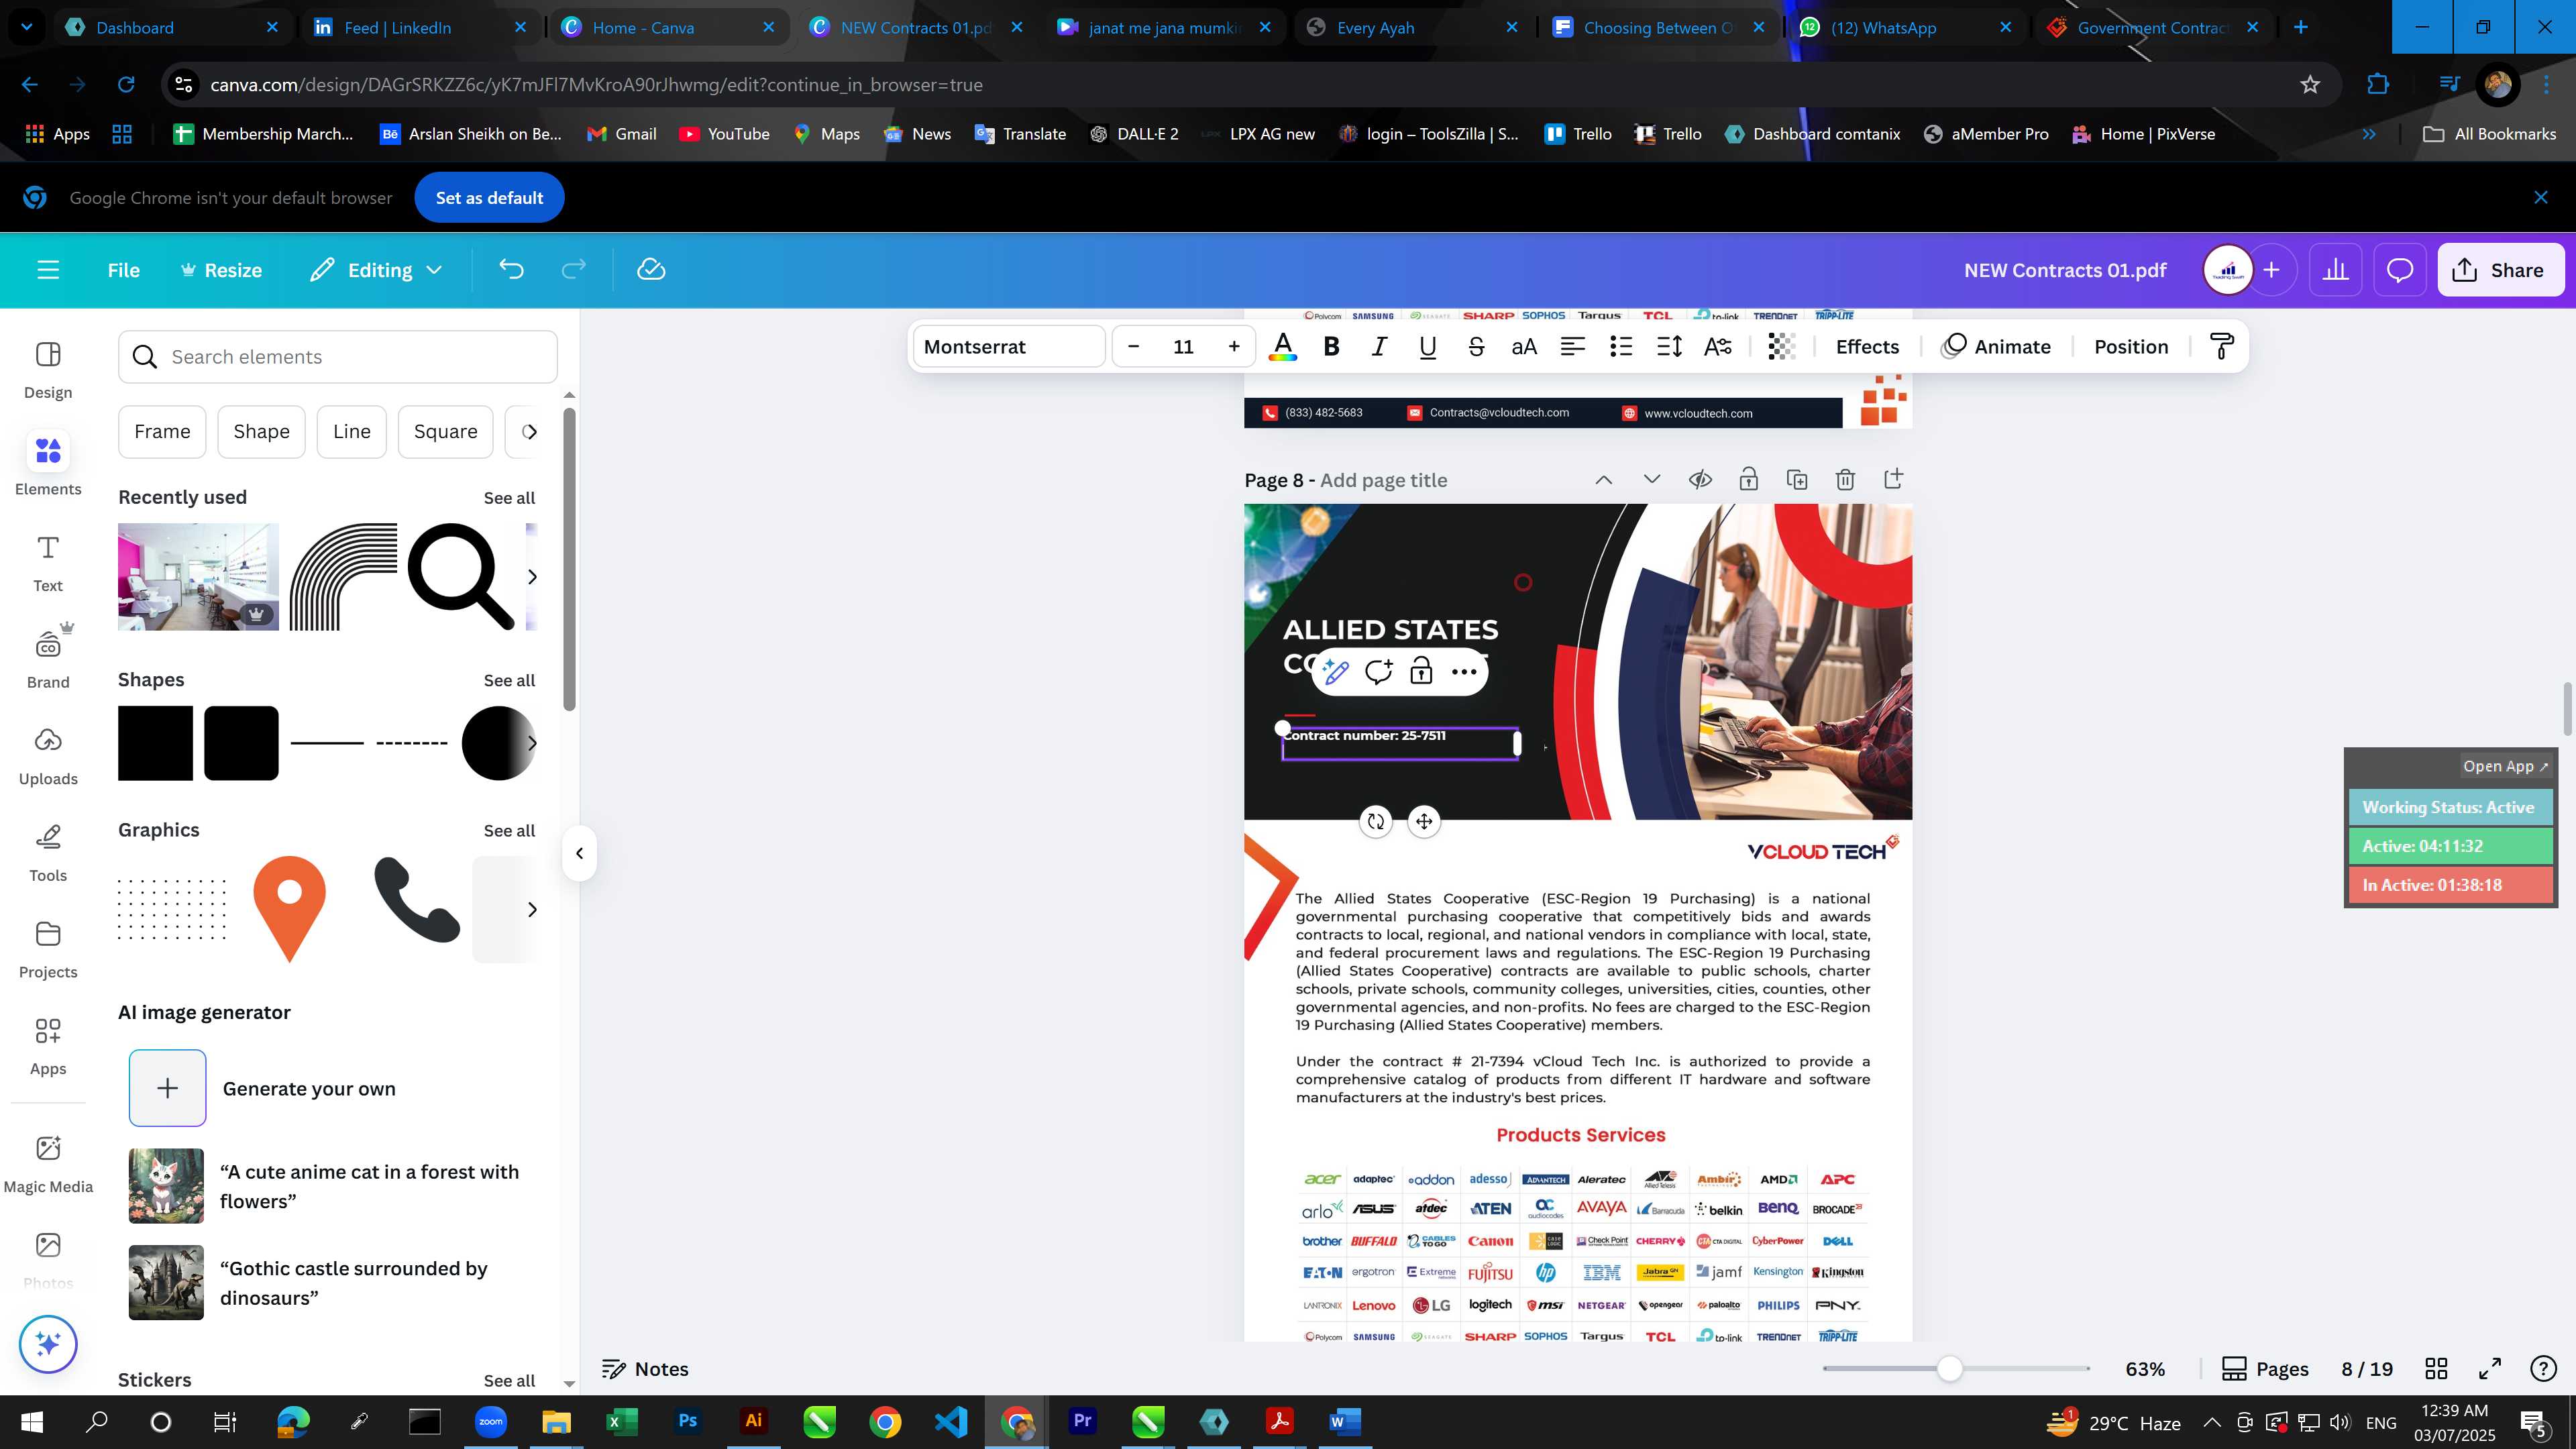Click the Undo arrow in top bar
Image resolution: width=2576 pixels, height=1449 pixels.
[511, 270]
